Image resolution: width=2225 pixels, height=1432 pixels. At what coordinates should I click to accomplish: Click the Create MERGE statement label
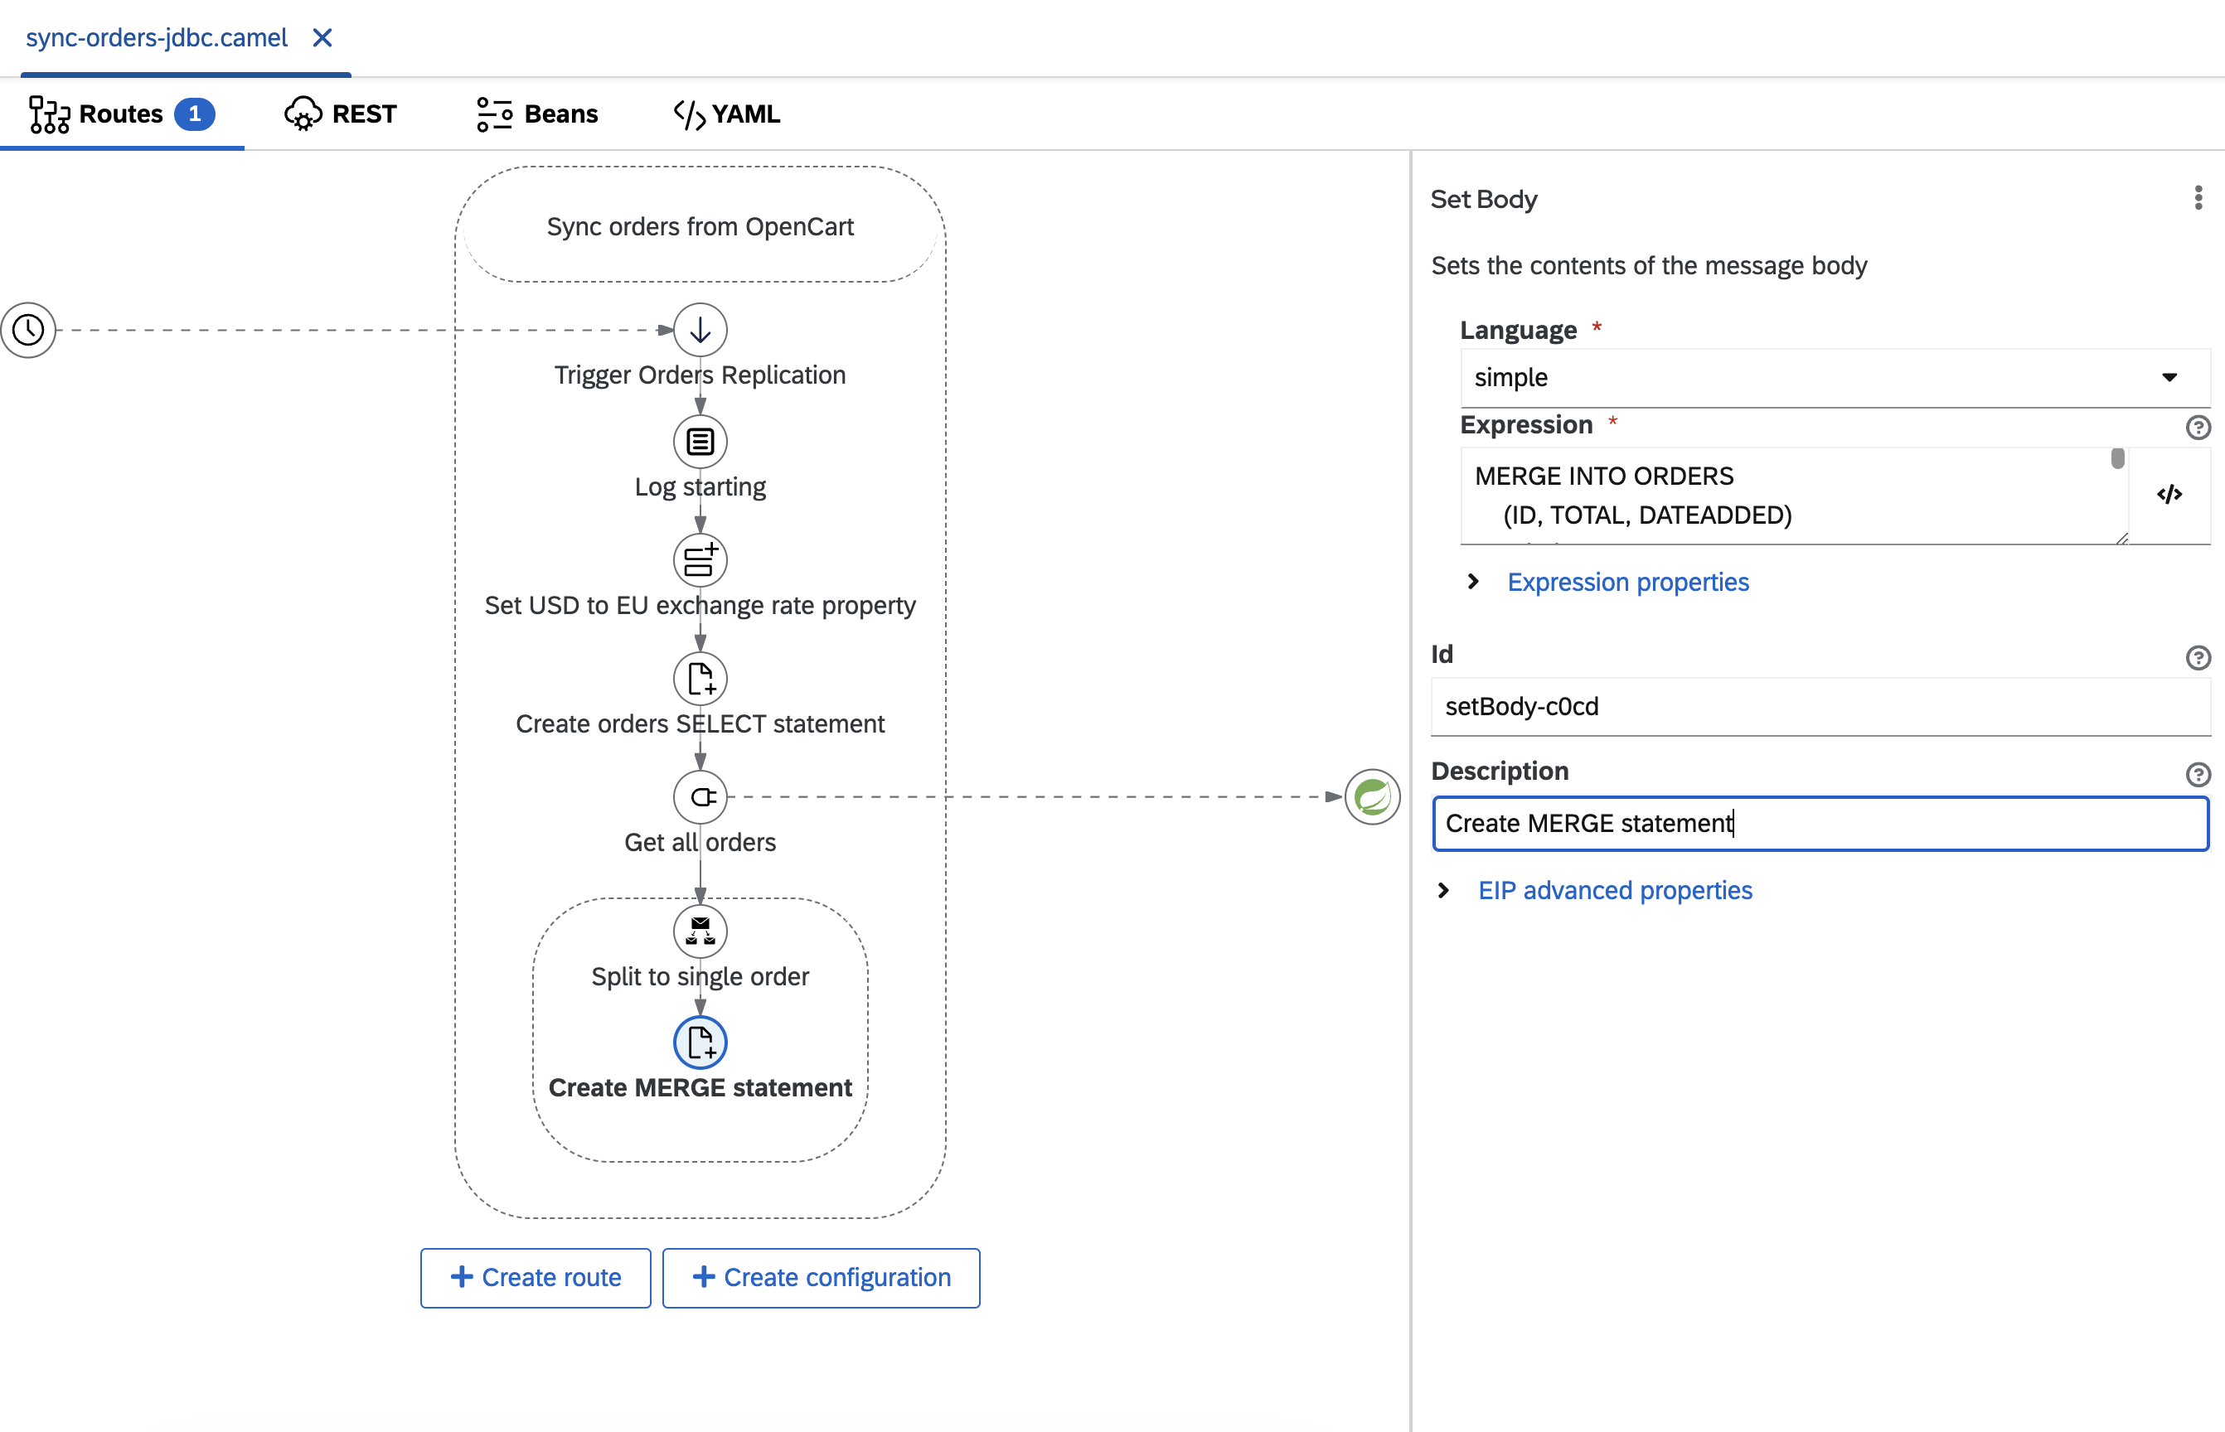pyautogui.click(x=700, y=1087)
